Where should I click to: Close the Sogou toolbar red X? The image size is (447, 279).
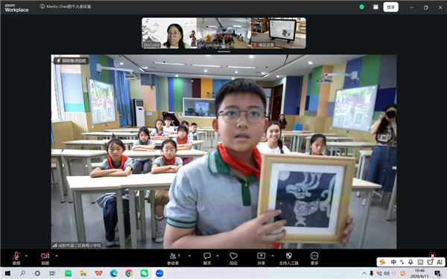(x=432, y=255)
